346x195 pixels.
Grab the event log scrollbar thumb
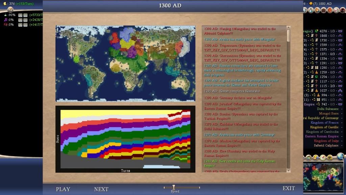288,35
